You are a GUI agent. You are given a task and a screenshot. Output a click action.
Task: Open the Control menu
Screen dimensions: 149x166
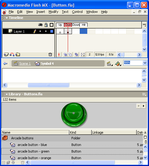coord(77,12)
